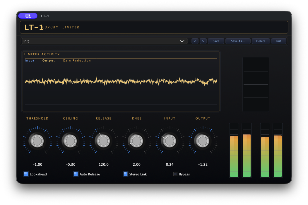The height and width of the screenshot is (205, 308).
Task: Click the gain reduction meter panel
Action: tap(256, 84)
